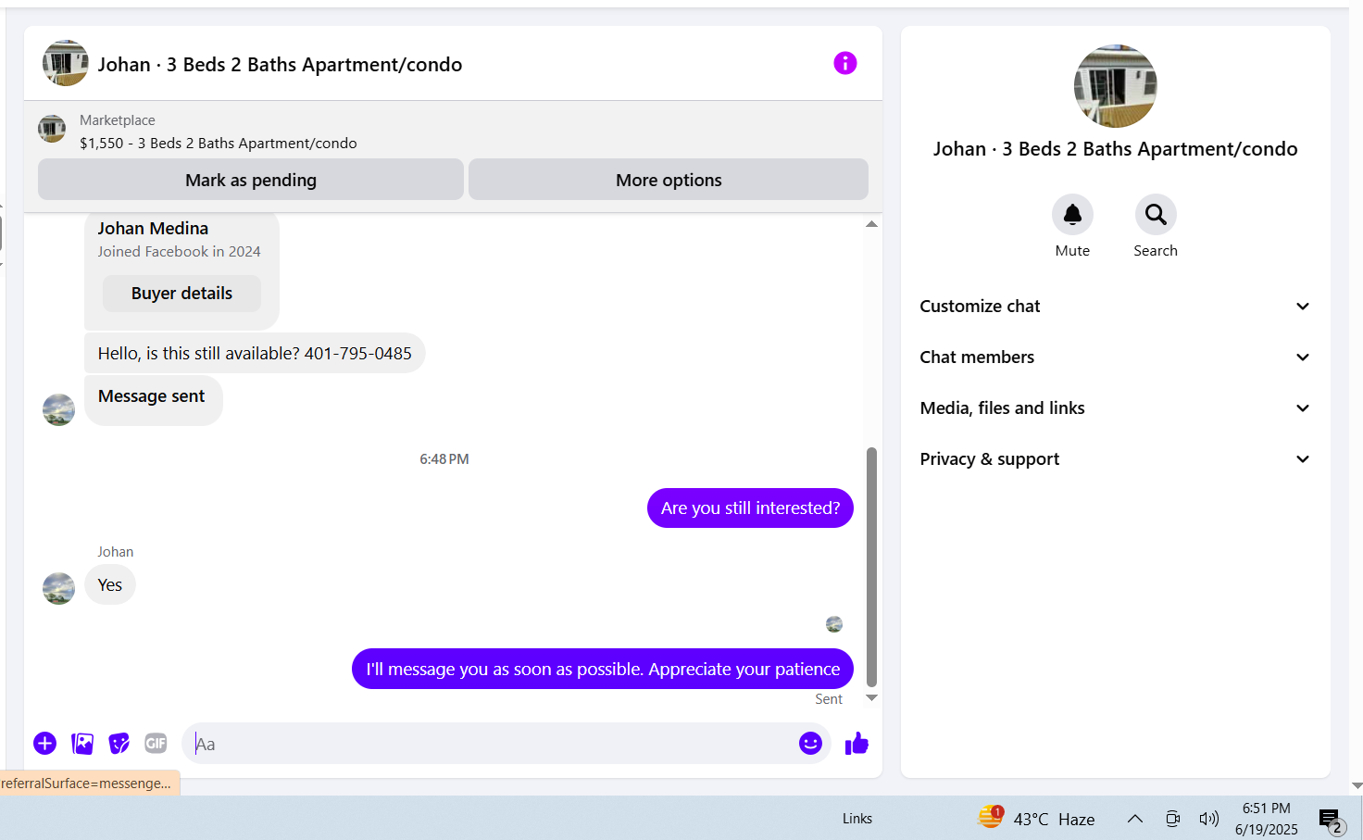Choose a sticker
Screen dimensions: 1363x840
[x=119, y=743]
